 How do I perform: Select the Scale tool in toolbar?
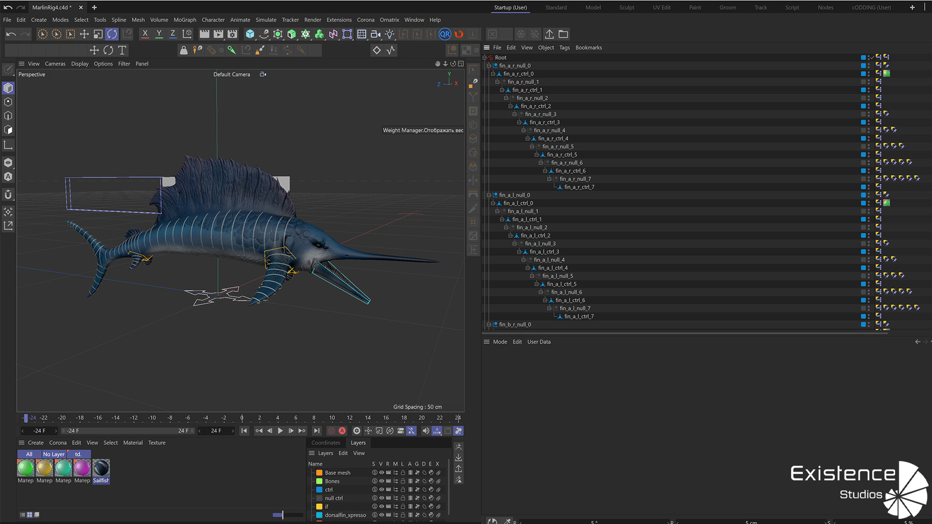click(x=98, y=34)
